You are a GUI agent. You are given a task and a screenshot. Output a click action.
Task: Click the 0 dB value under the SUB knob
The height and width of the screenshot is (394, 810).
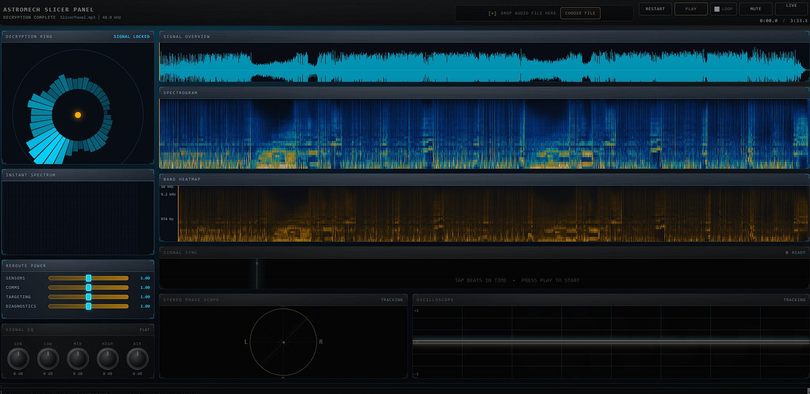coord(18,373)
